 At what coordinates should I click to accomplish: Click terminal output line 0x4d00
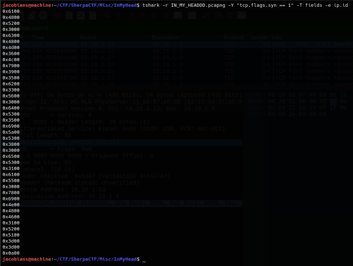pos(11,48)
